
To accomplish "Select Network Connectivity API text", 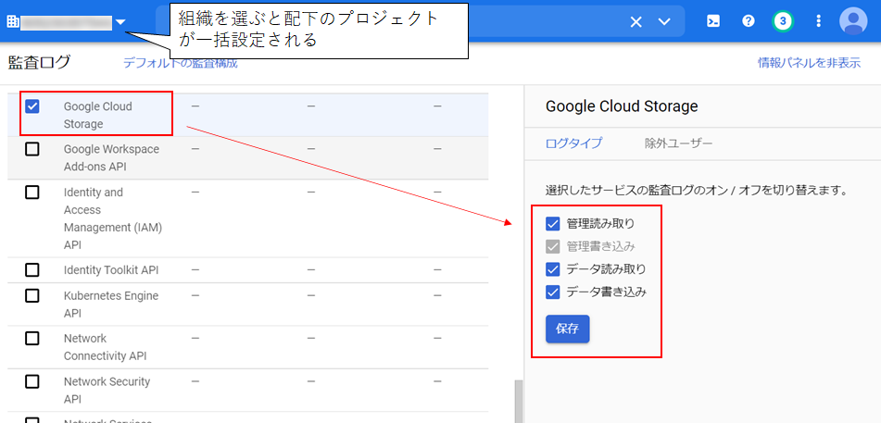I will click(105, 347).
